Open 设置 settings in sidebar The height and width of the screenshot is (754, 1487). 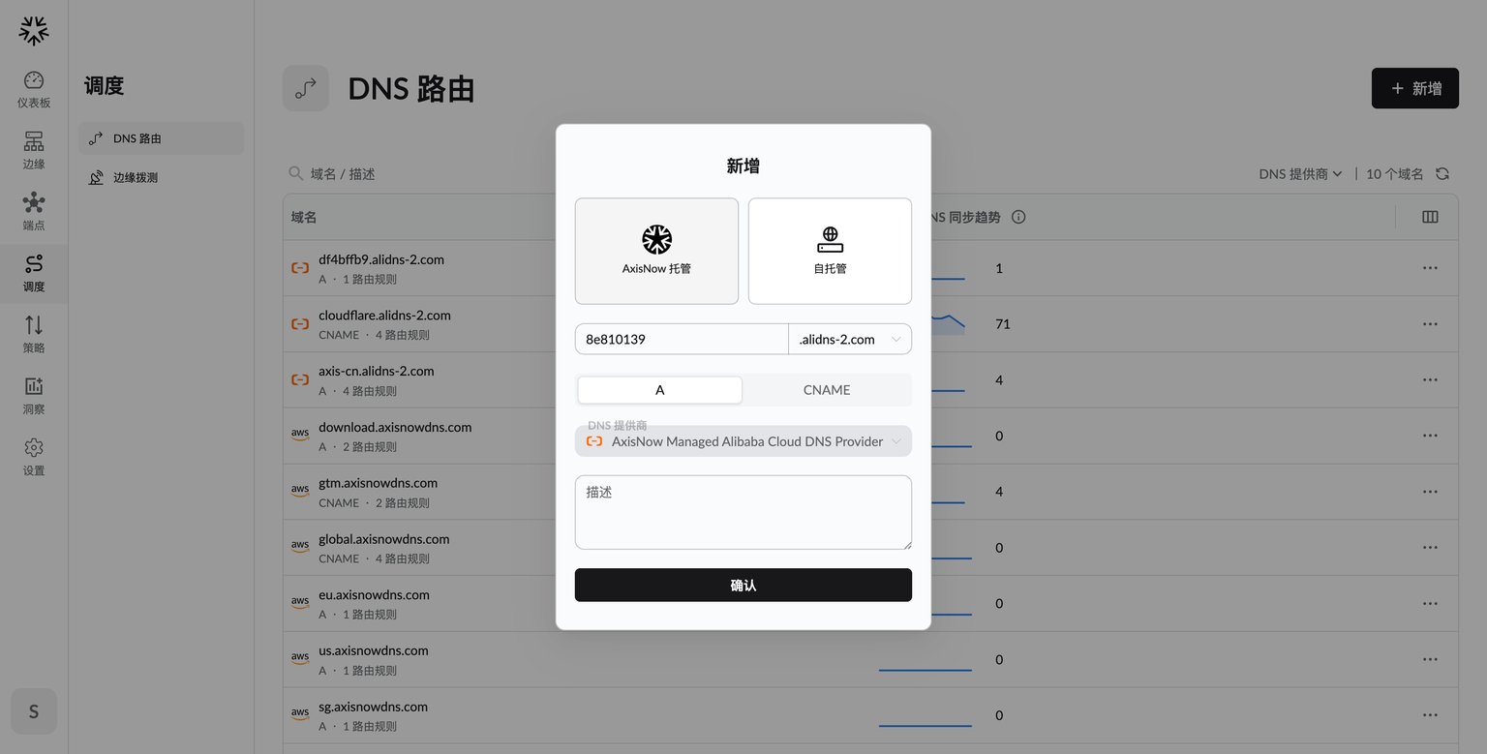34,458
